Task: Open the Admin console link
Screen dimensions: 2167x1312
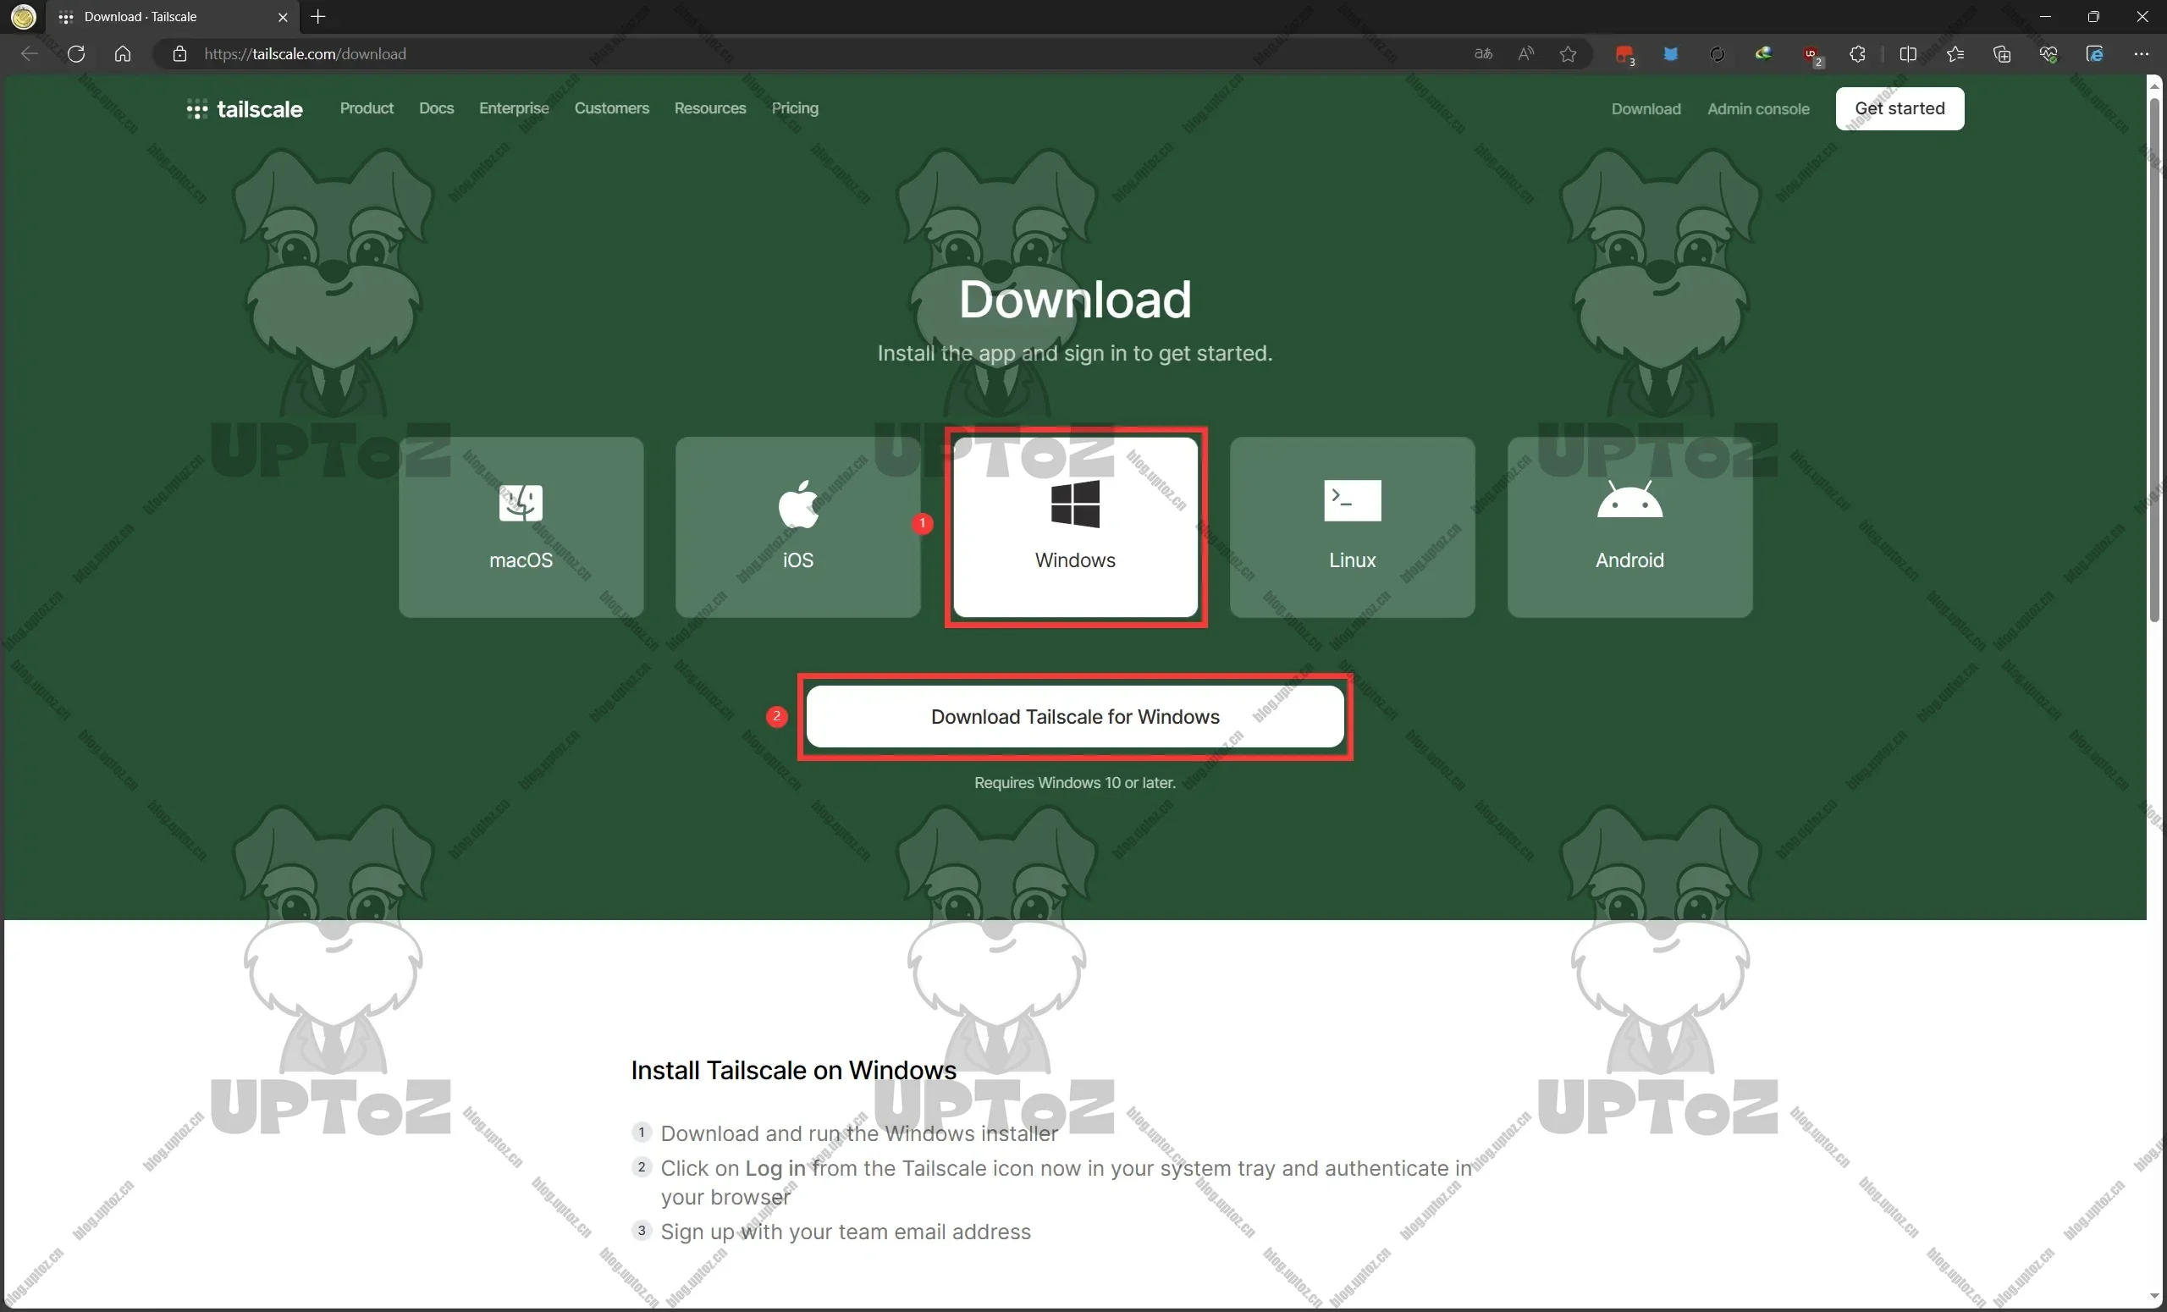Action: (x=1758, y=109)
